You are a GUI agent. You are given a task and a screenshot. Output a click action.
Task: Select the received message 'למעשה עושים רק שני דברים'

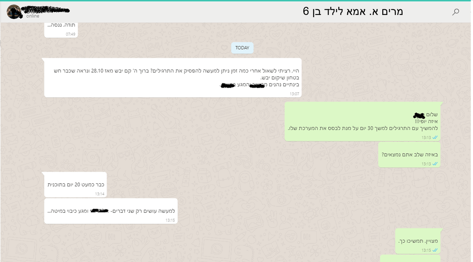111,211
